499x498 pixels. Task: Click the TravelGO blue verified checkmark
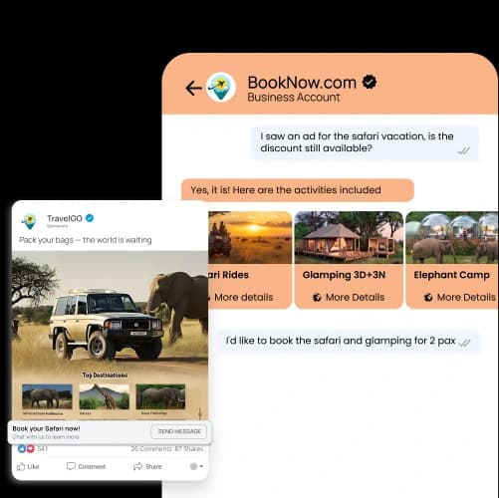[90, 218]
